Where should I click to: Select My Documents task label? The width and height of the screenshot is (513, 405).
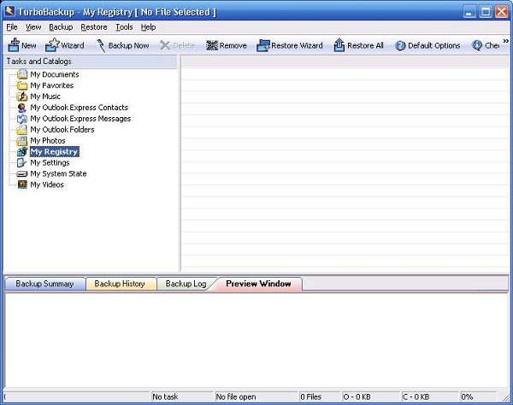[x=55, y=74]
